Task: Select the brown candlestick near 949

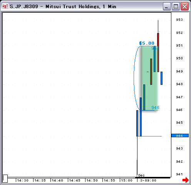Action: click(151, 72)
